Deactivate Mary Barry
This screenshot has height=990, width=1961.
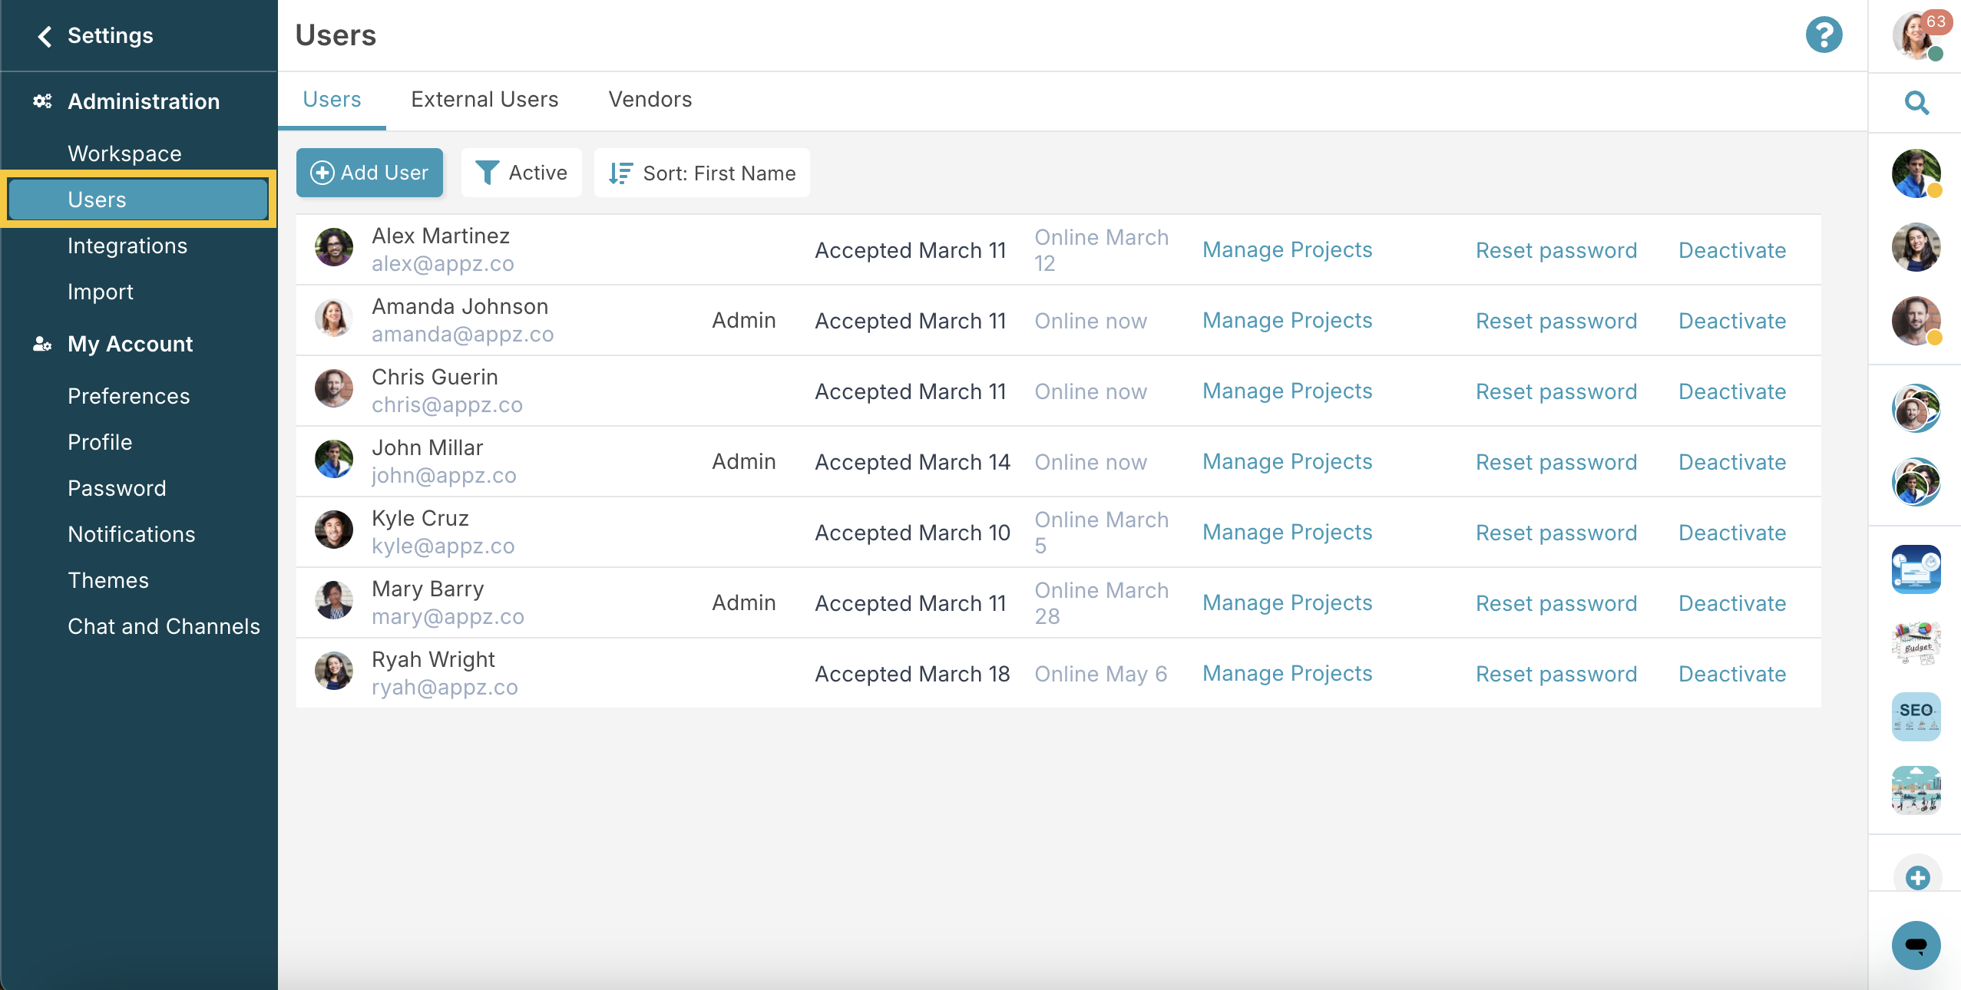click(1732, 603)
